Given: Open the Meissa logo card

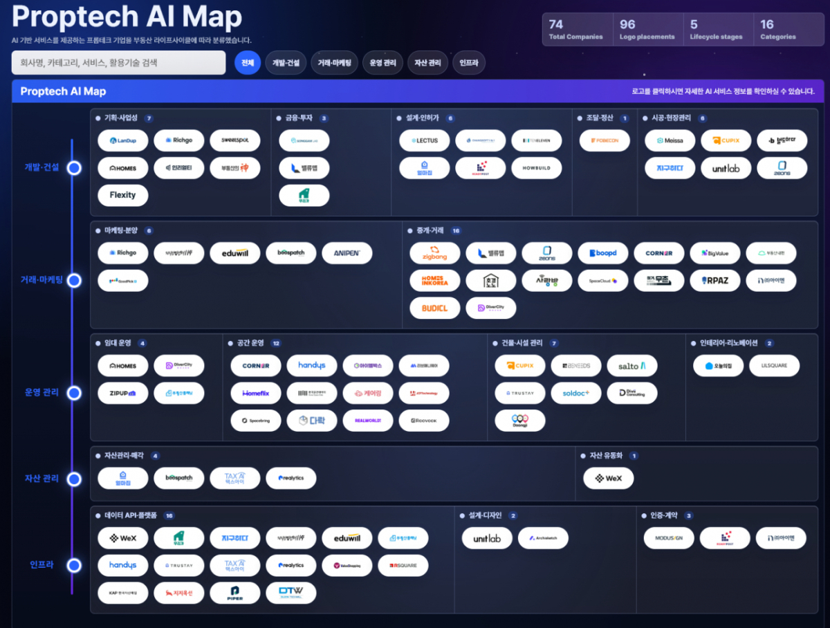Looking at the screenshot, I should point(670,140).
